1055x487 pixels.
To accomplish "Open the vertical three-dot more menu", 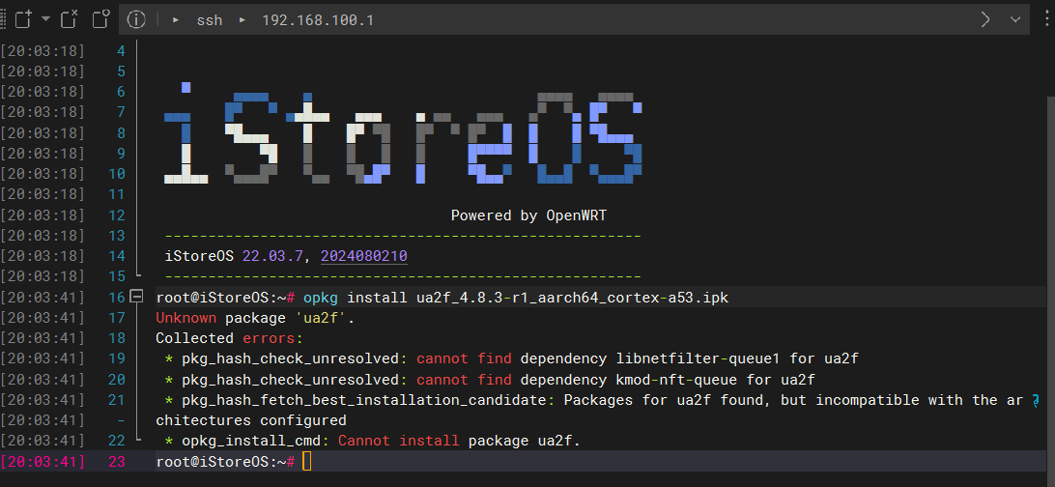I will (1047, 19).
